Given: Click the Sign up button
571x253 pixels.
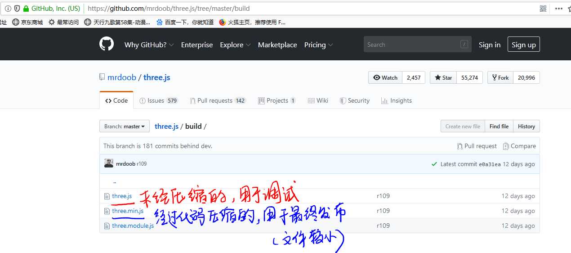Looking at the screenshot, I should click(524, 45).
